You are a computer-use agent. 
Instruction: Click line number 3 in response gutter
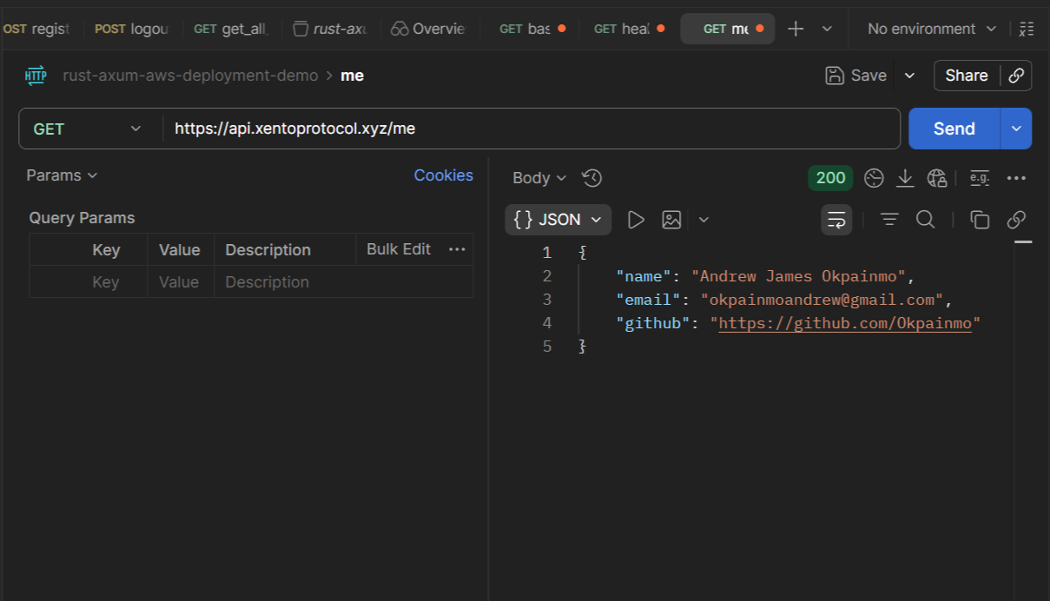(x=547, y=300)
